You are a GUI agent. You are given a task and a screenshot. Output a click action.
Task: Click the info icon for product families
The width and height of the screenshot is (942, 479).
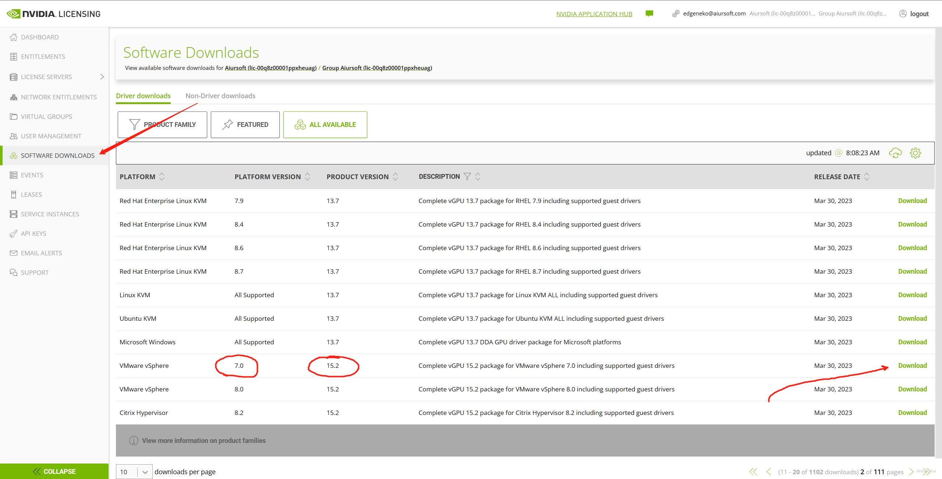pos(134,440)
